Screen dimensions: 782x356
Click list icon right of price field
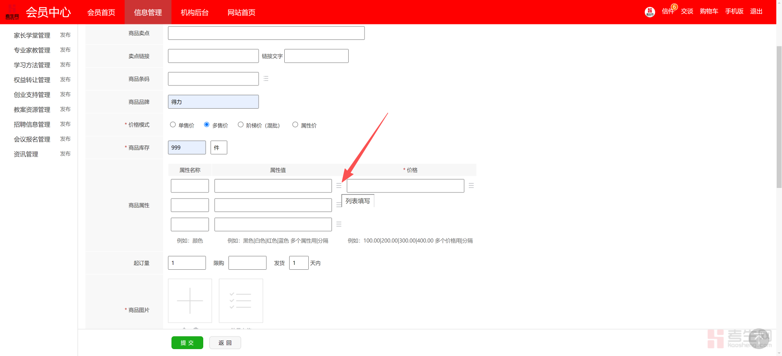point(471,186)
